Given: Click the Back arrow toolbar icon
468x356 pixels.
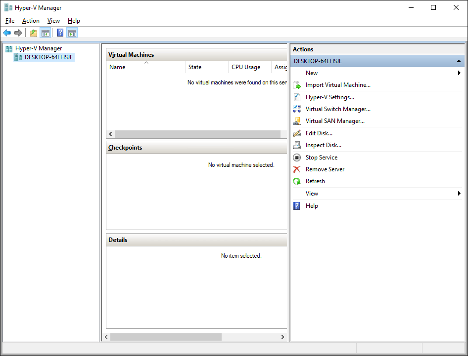Looking at the screenshot, I should (7, 33).
